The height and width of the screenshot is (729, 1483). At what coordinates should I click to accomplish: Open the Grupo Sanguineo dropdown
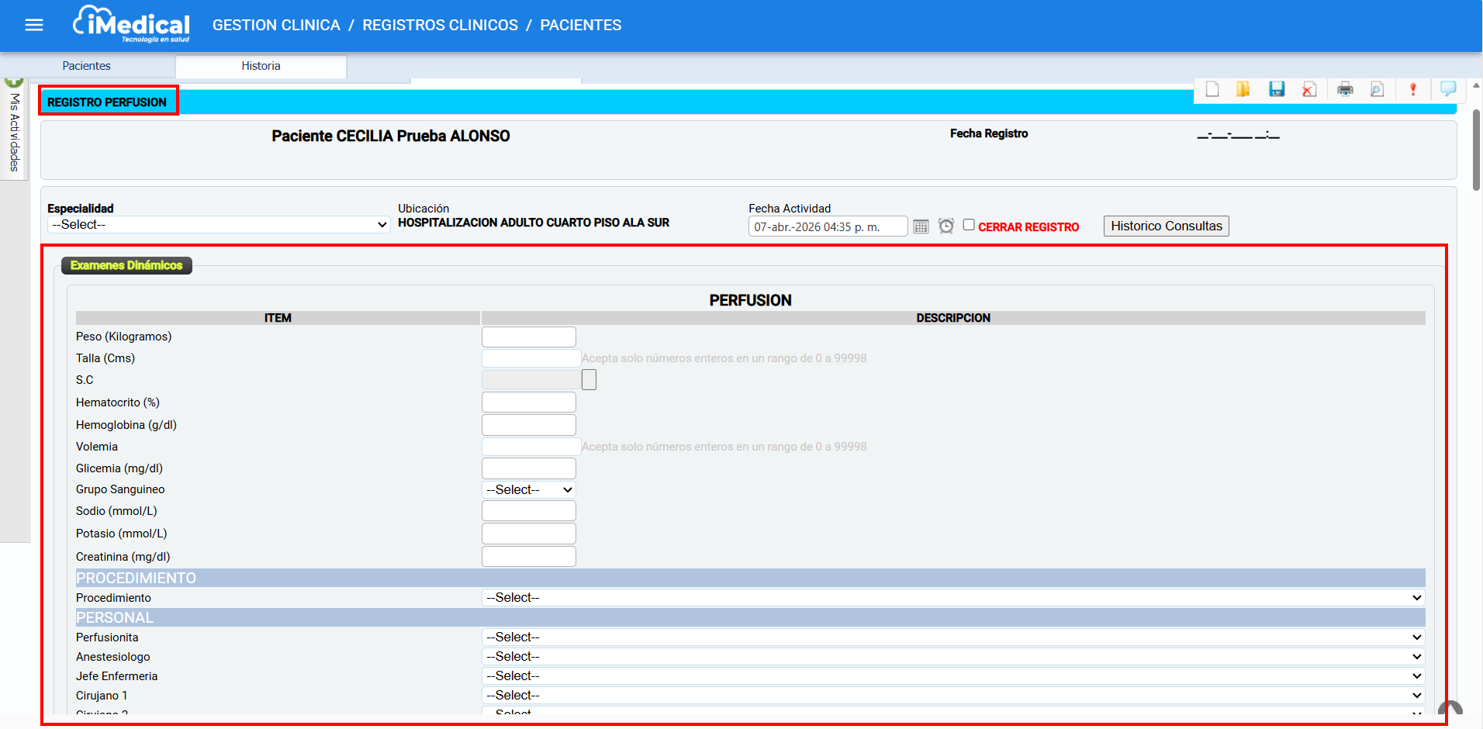point(528,490)
